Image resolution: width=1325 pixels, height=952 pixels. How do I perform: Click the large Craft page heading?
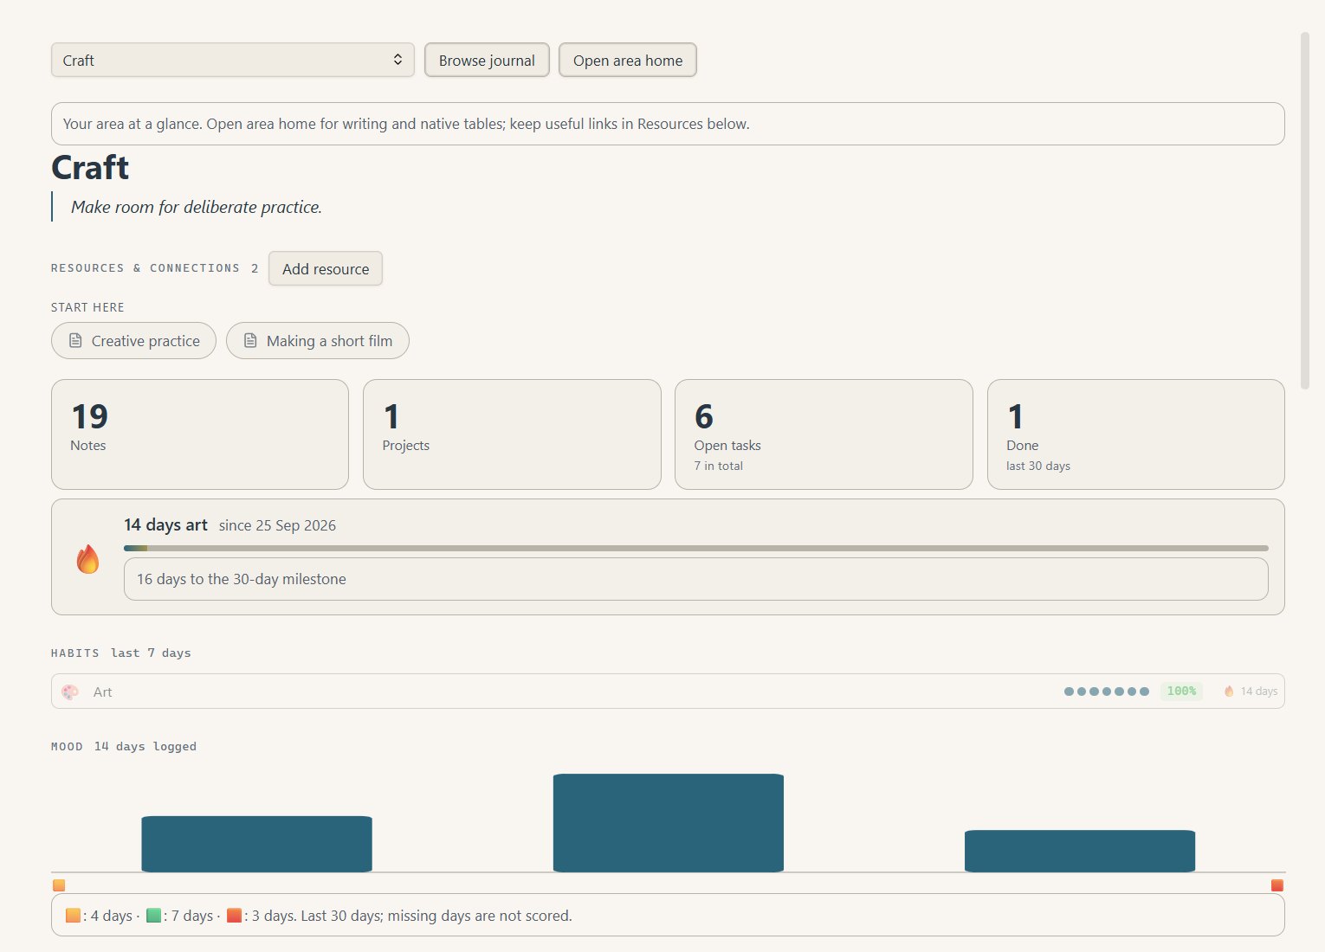tap(90, 167)
